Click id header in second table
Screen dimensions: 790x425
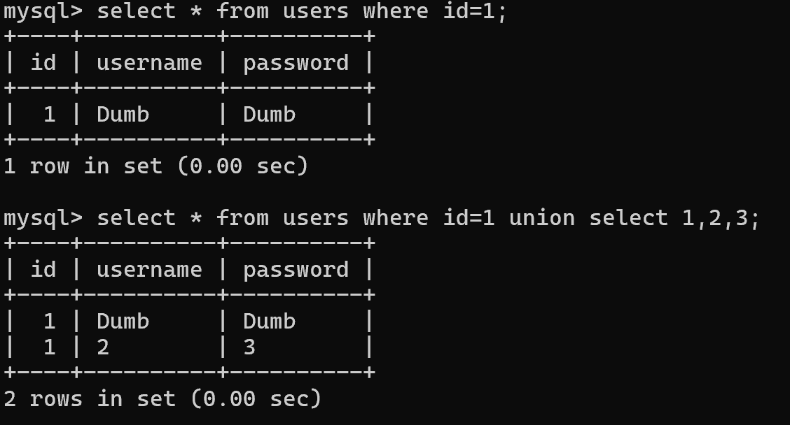[43, 270]
